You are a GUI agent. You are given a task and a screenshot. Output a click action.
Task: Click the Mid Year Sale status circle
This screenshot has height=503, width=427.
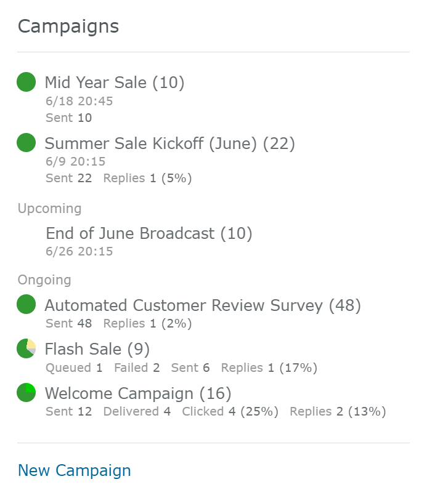click(26, 82)
